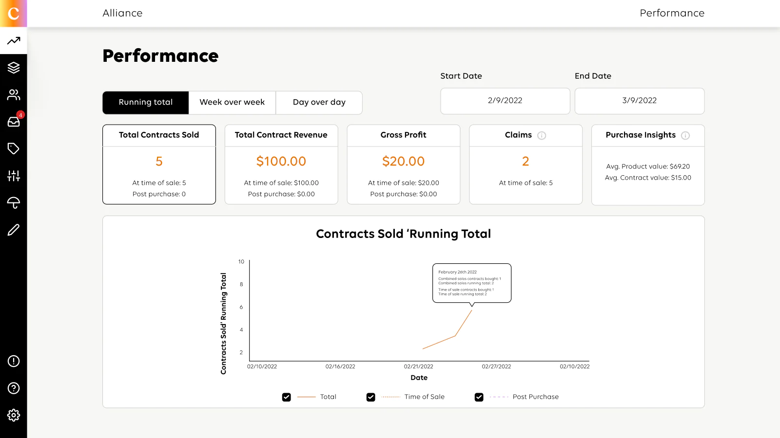780x438 pixels.
Task: Disable the Post Purchase checkbox
Action: tap(479, 397)
